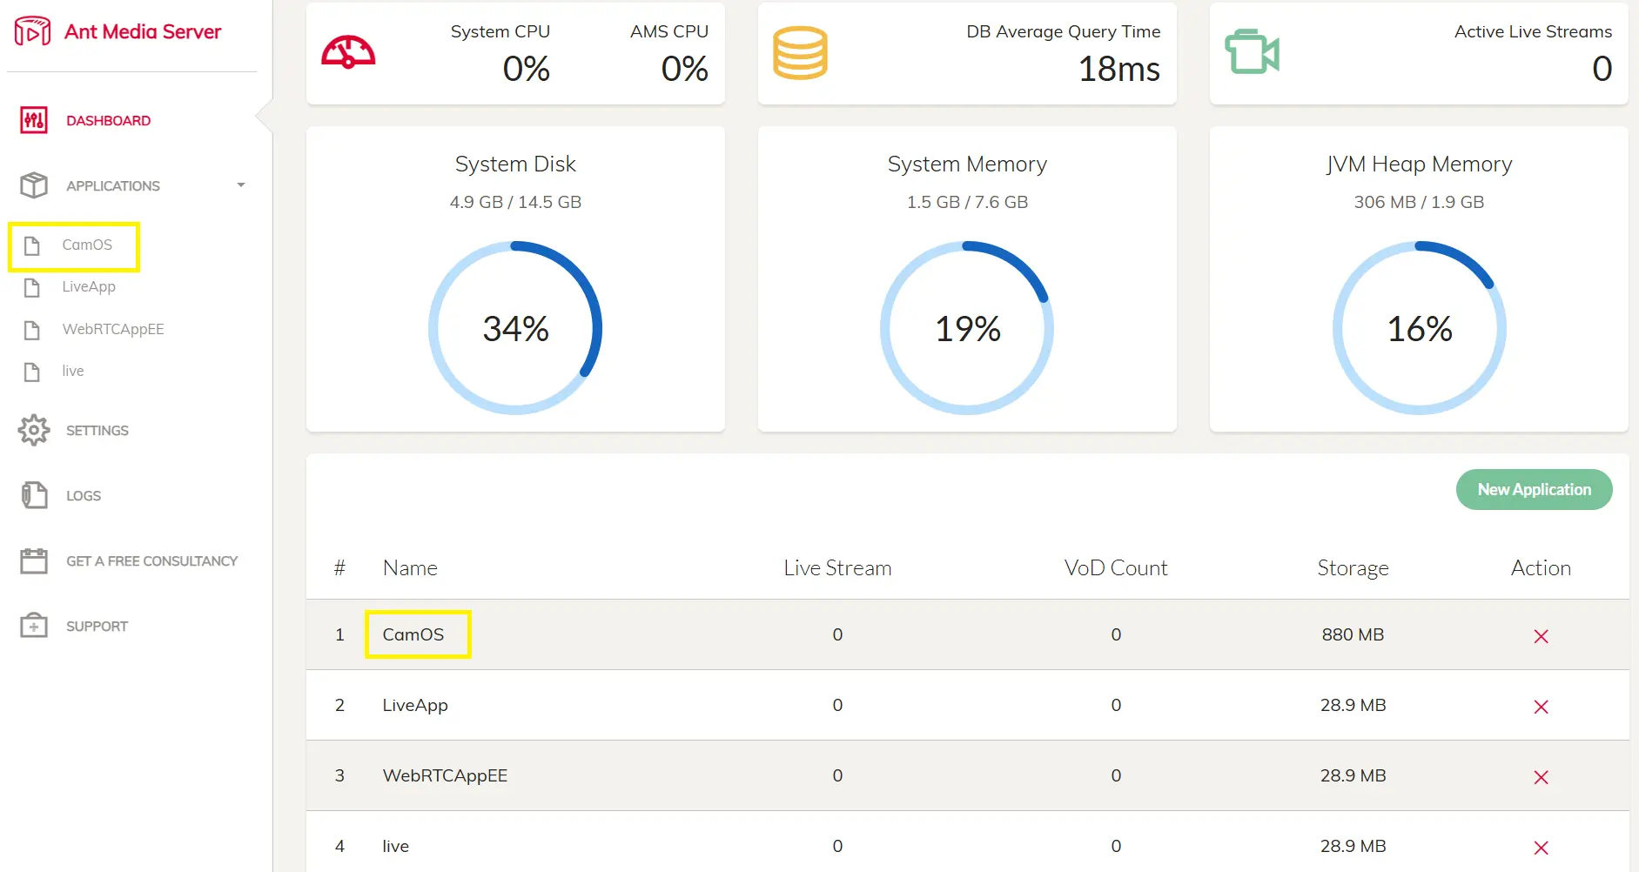Click the calendar icon for free consultancy
1639x872 pixels.
click(x=34, y=560)
